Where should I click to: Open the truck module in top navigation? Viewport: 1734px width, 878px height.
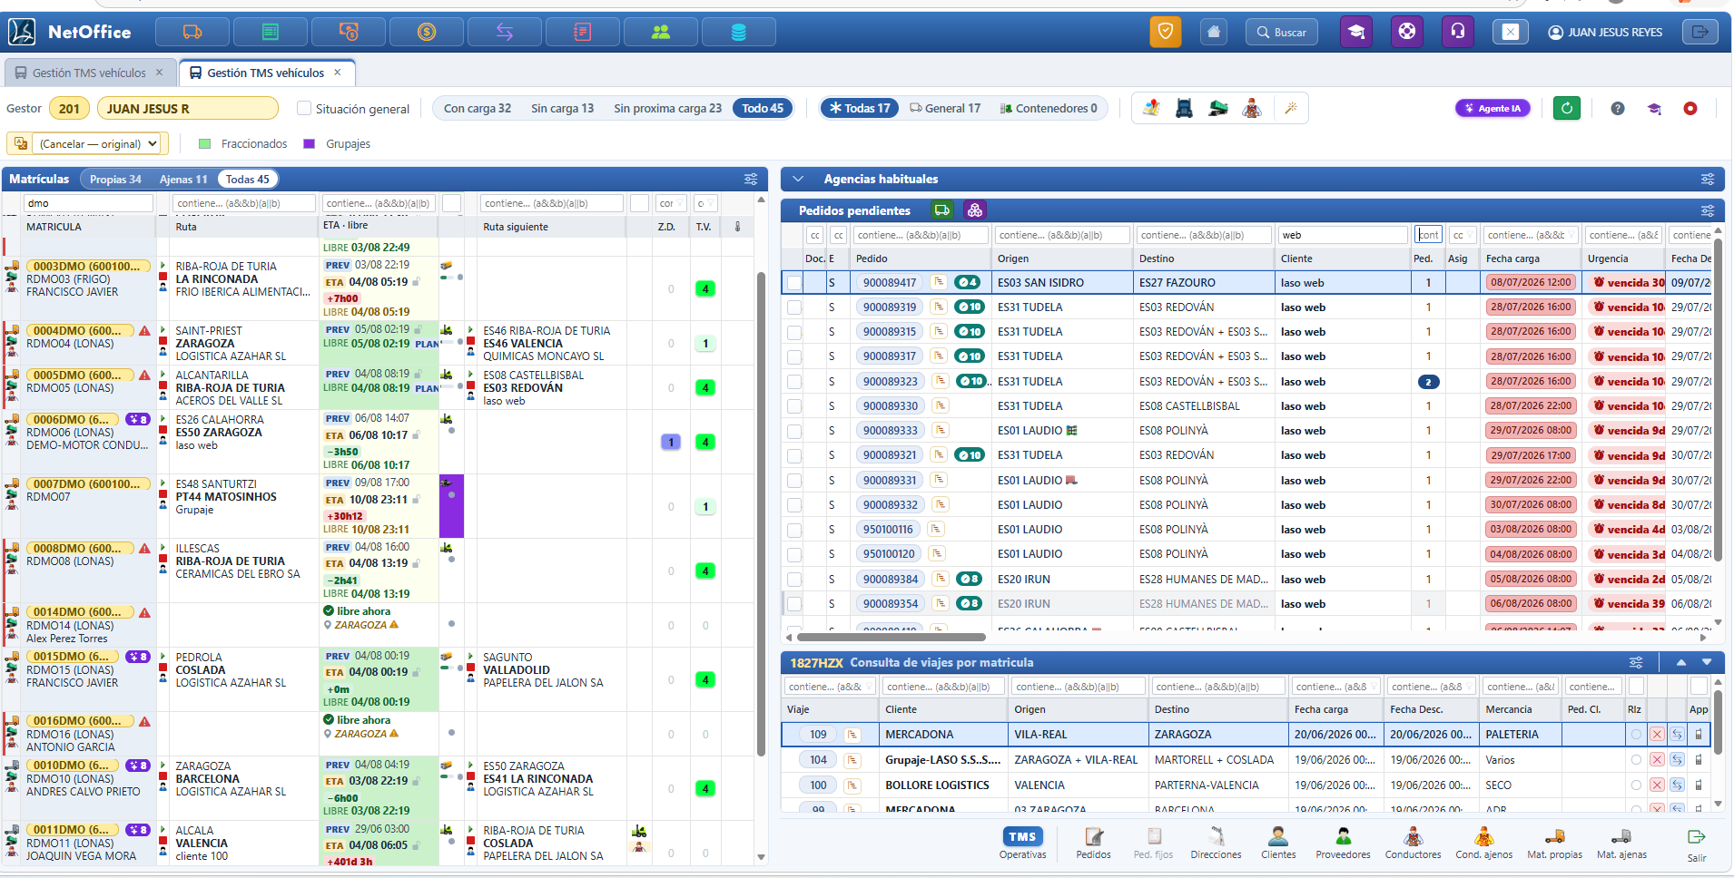coord(192,32)
